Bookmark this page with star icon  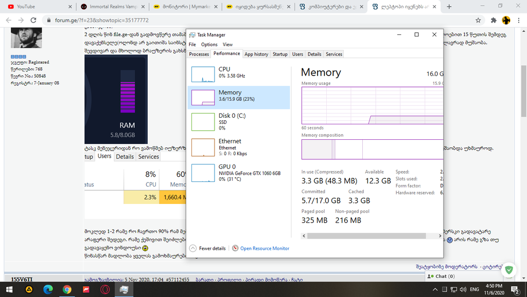478,20
